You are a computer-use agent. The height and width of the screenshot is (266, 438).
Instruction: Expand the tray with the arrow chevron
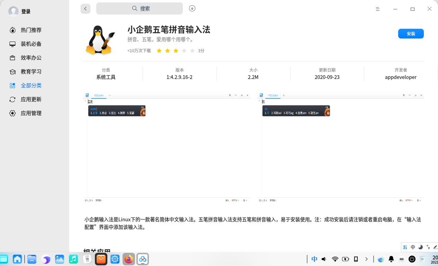point(366,259)
